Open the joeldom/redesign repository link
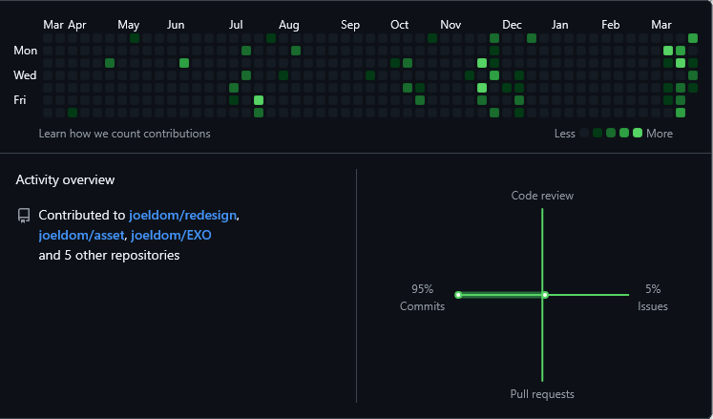 [183, 216]
